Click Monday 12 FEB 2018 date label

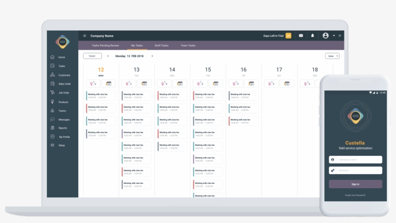pyautogui.click(x=129, y=56)
